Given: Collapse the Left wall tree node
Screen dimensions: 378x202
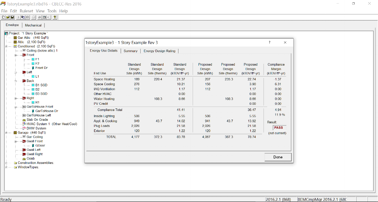Looking at the screenshot, I should (15, 72).
